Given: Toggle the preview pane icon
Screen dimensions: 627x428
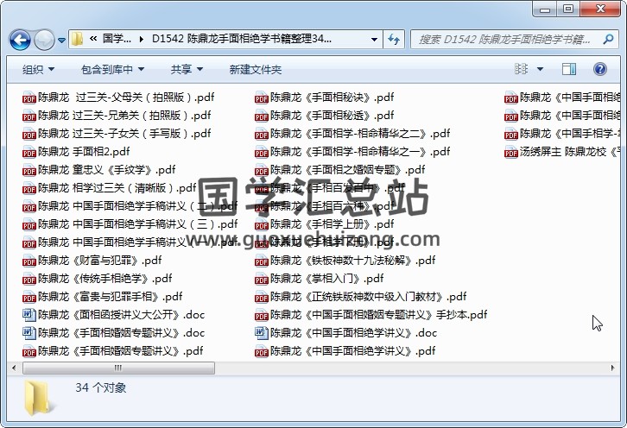Looking at the screenshot, I should coord(568,69).
